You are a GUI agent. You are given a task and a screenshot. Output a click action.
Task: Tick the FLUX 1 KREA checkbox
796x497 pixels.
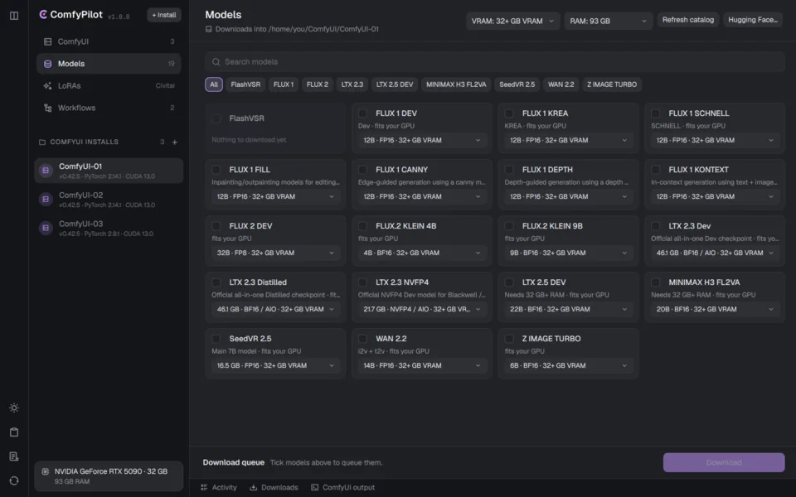509,113
